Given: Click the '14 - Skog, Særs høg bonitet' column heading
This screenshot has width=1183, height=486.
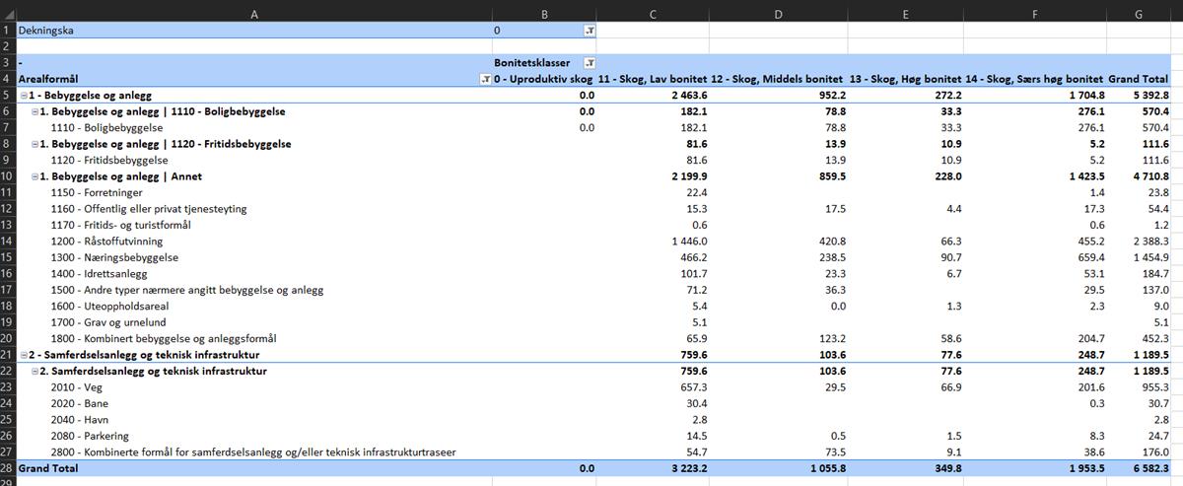Looking at the screenshot, I should tap(1034, 79).
